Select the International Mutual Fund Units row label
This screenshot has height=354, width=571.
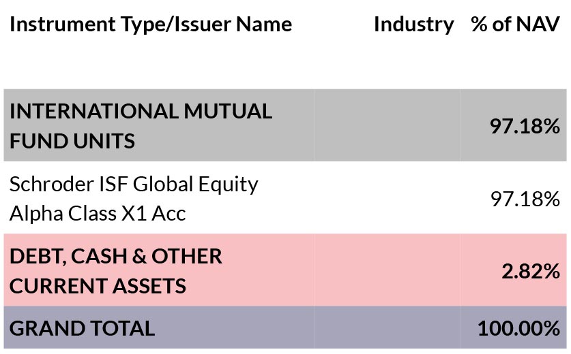coord(141,126)
